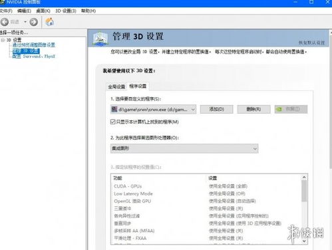Switch to the 程序设置 tab
This screenshot has height=250, width=332.
[138, 86]
